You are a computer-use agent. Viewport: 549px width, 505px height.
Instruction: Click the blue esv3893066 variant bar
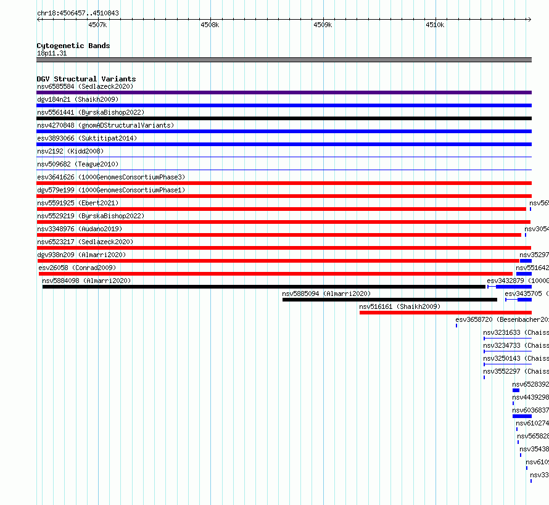pyautogui.click(x=284, y=144)
